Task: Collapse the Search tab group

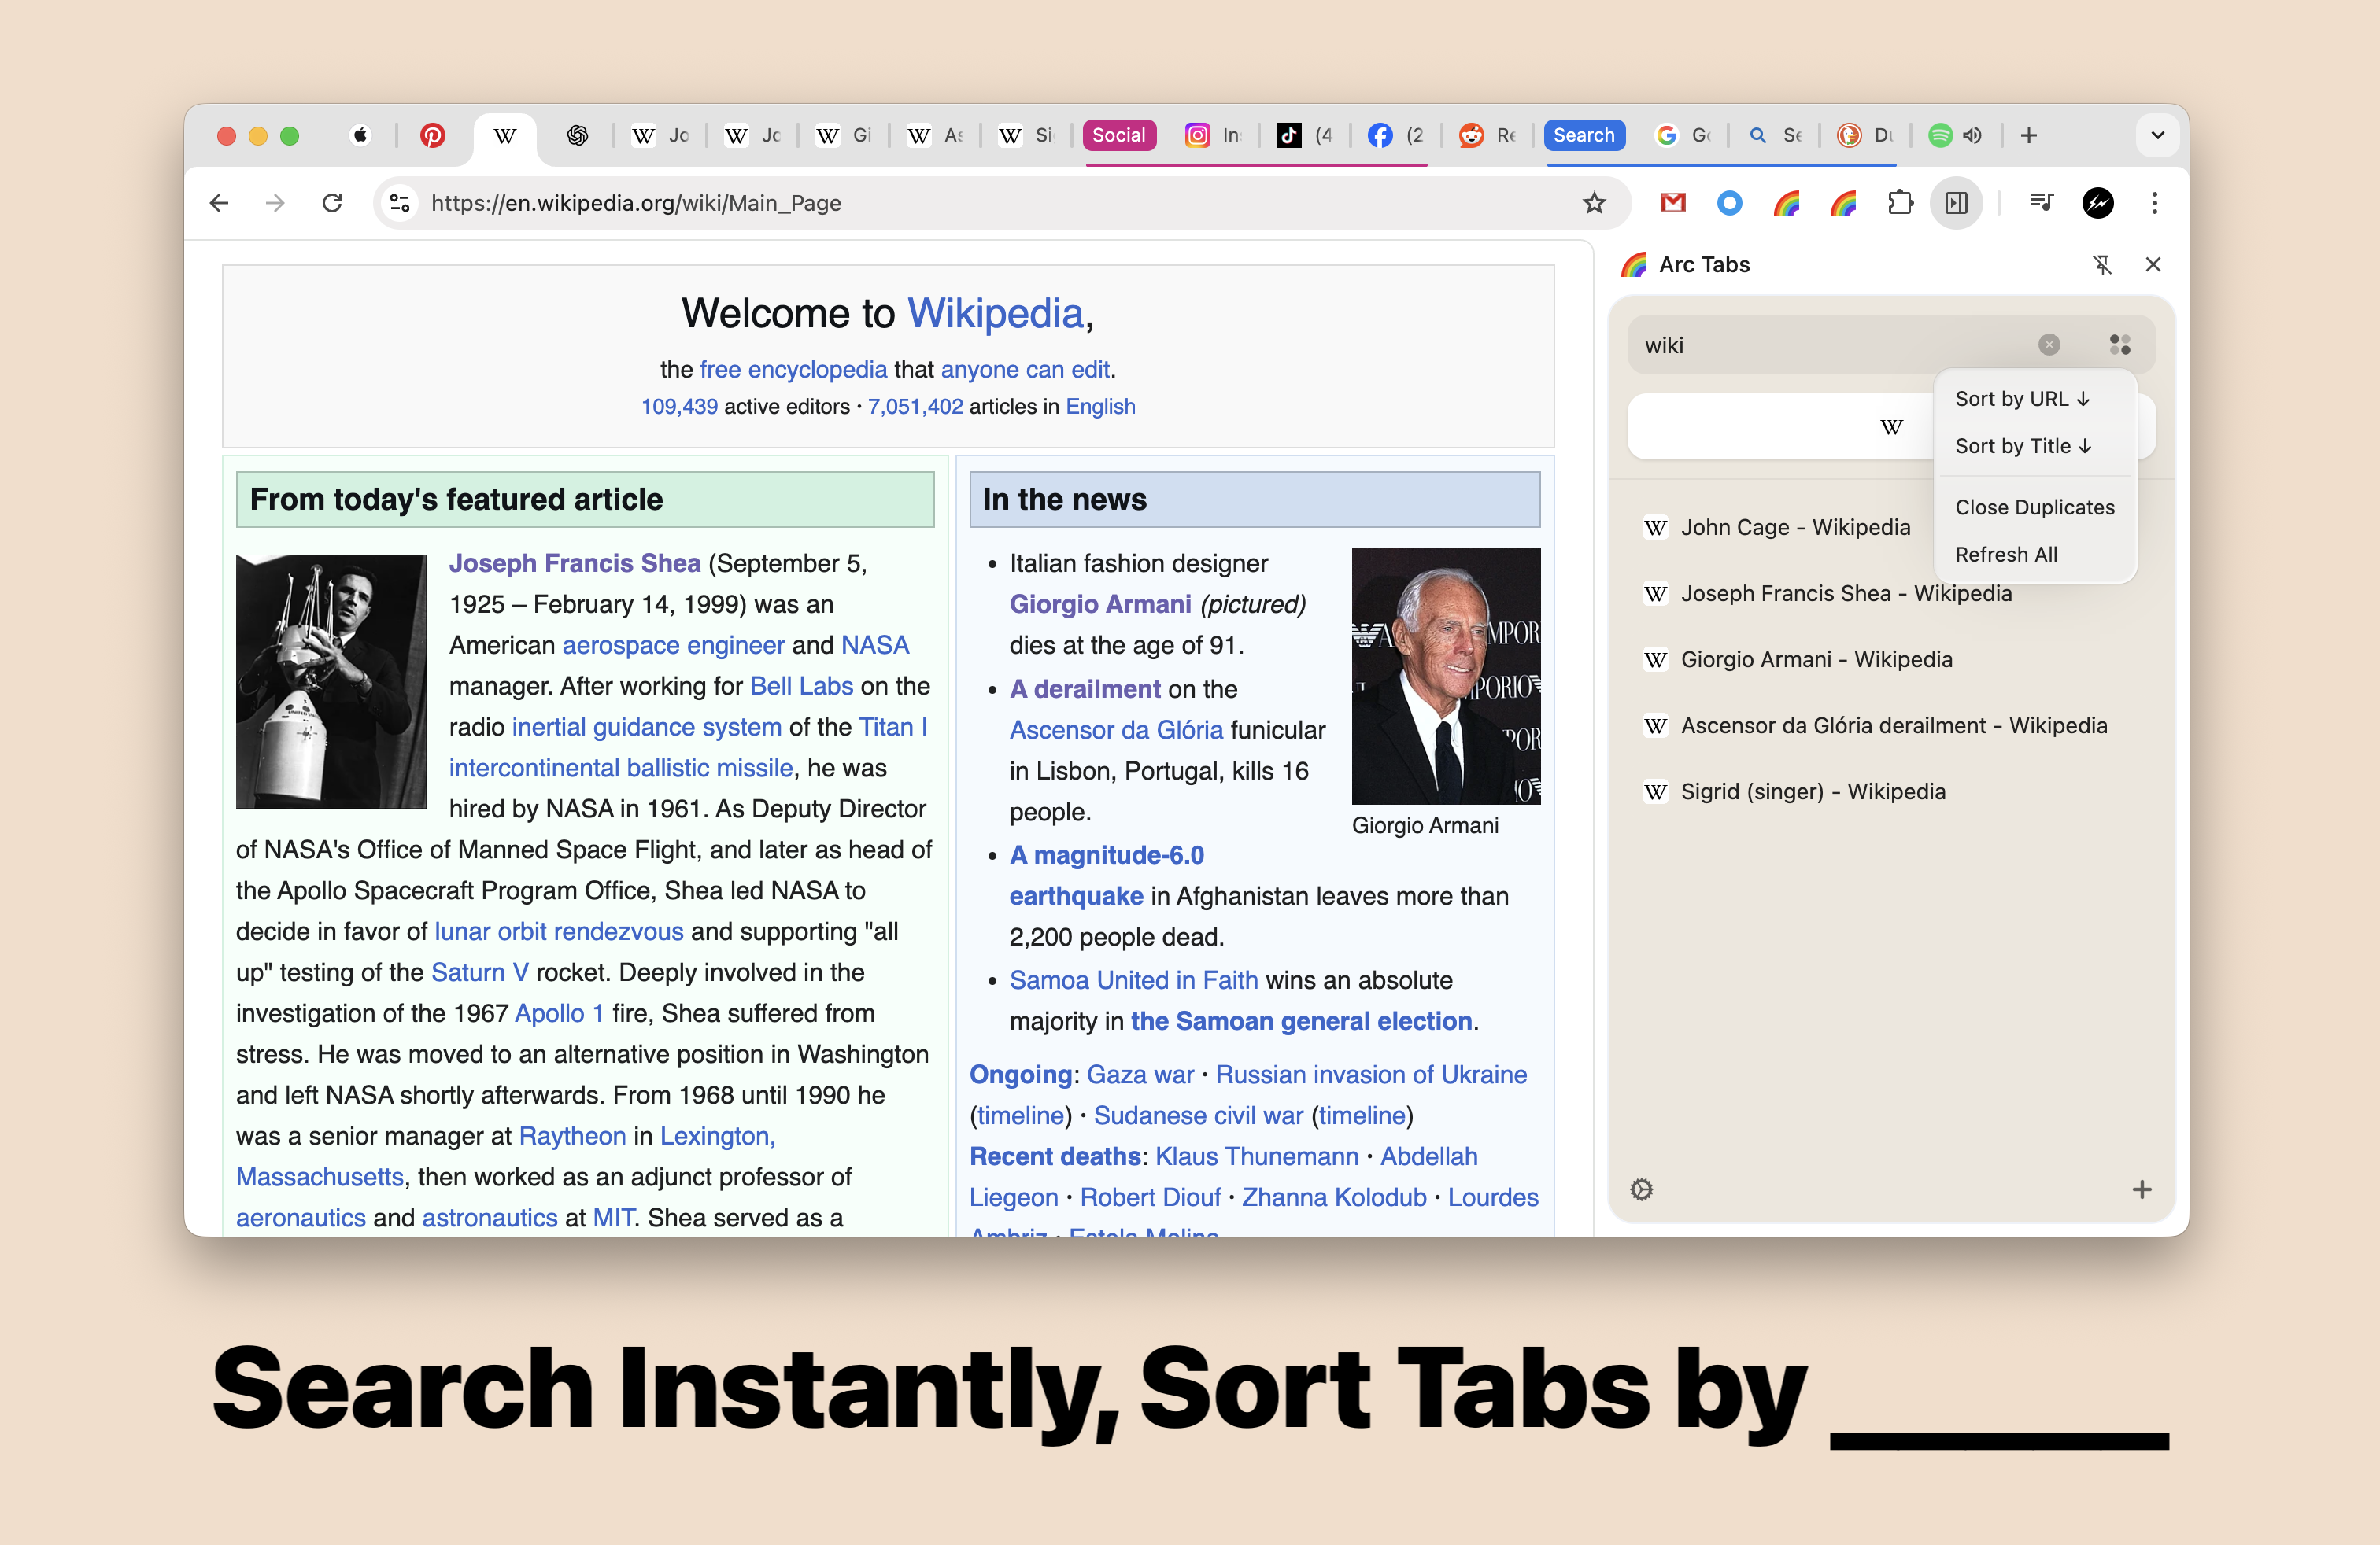Action: click(x=1583, y=135)
